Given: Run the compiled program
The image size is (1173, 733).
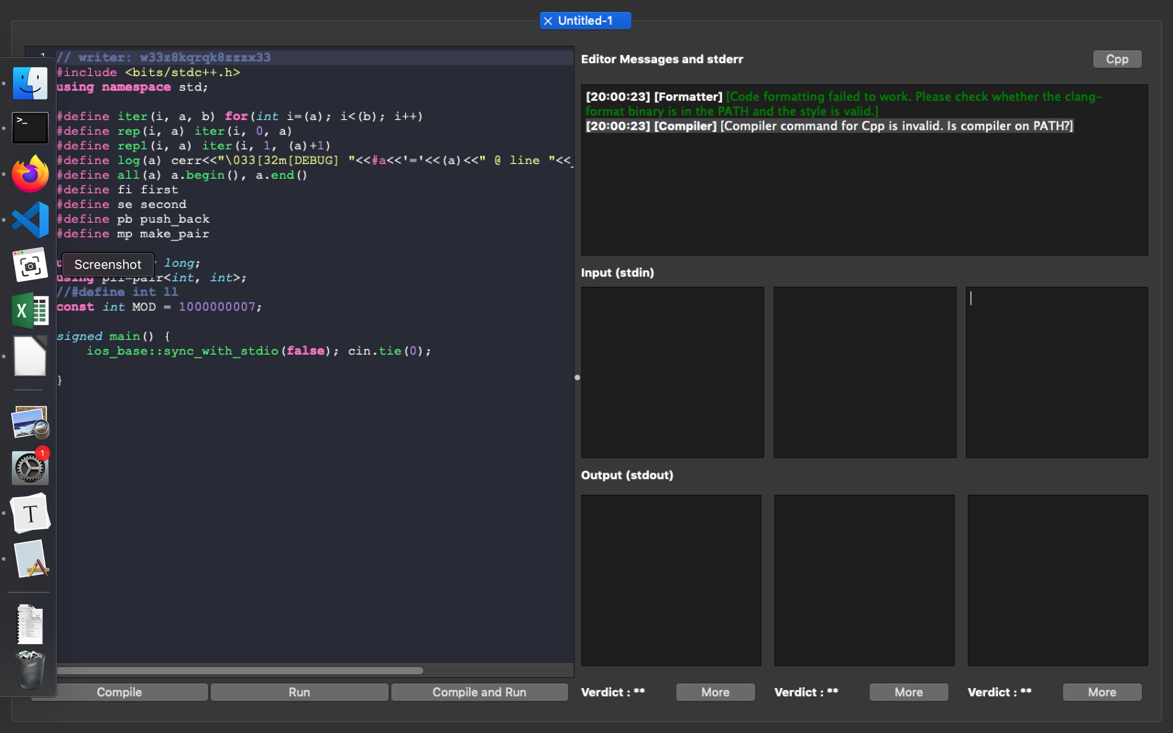Looking at the screenshot, I should [x=299, y=692].
